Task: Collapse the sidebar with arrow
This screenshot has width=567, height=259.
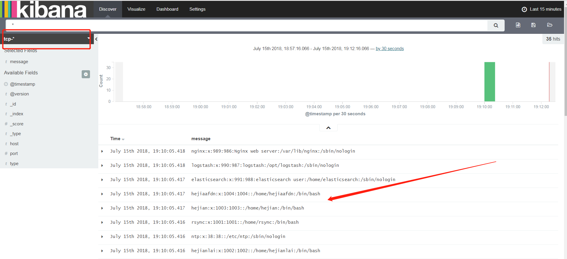Action: pyautogui.click(x=96, y=39)
